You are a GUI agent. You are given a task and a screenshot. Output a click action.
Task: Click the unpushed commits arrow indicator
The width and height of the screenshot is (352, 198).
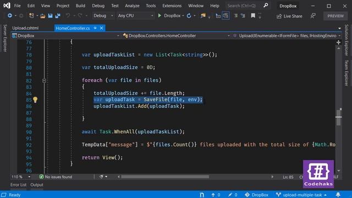[x=216, y=195]
